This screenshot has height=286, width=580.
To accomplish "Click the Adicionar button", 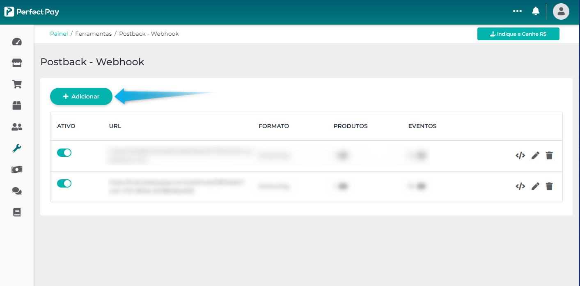I will (x=81, y=96).
